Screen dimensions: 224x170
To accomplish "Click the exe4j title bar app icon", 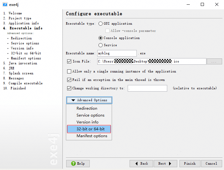I will pos(5,5).
